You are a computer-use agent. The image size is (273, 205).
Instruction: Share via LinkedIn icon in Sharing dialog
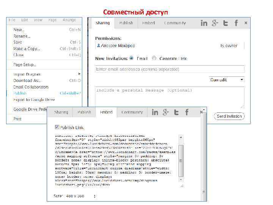(x=204, y=23)
